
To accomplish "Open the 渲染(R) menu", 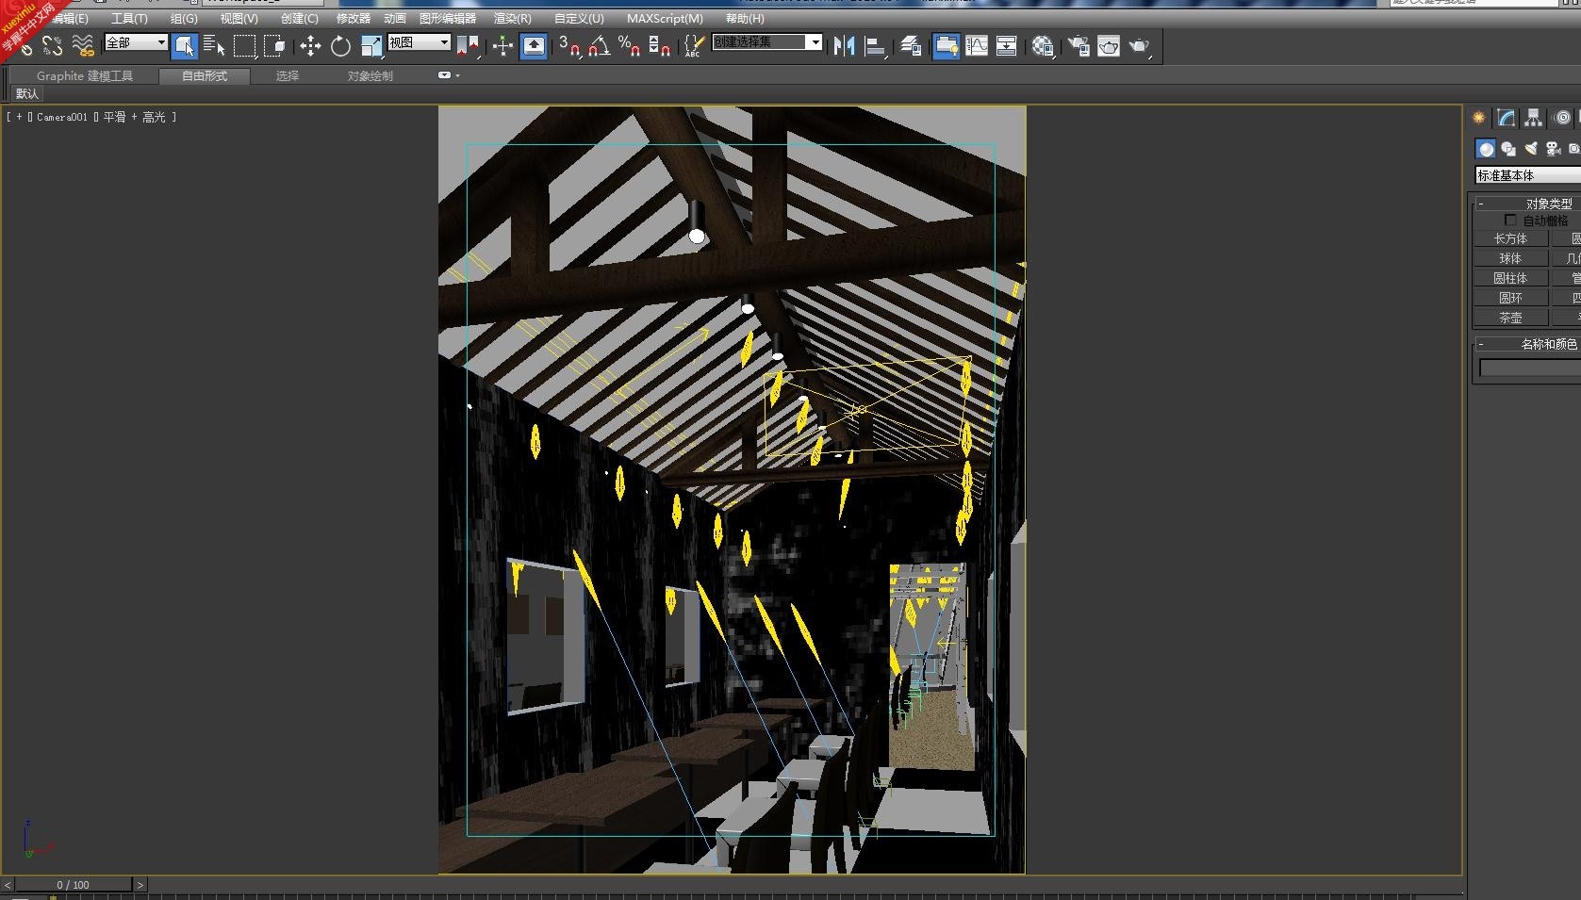I will (512, 19).
